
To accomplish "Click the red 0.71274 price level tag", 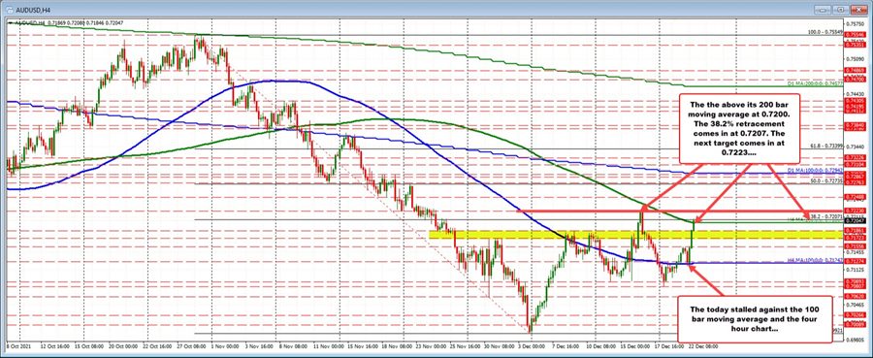I will point(857,261).
